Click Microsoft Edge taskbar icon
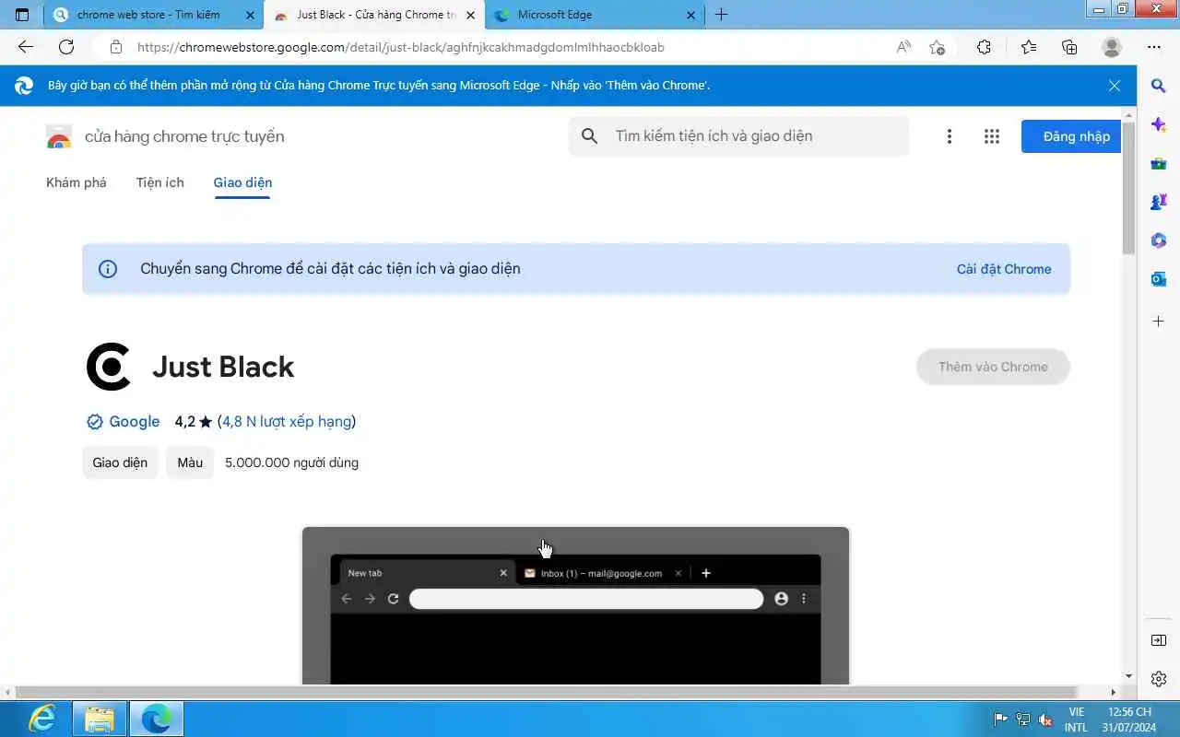The image size is (1180, 737). [157, 719]
